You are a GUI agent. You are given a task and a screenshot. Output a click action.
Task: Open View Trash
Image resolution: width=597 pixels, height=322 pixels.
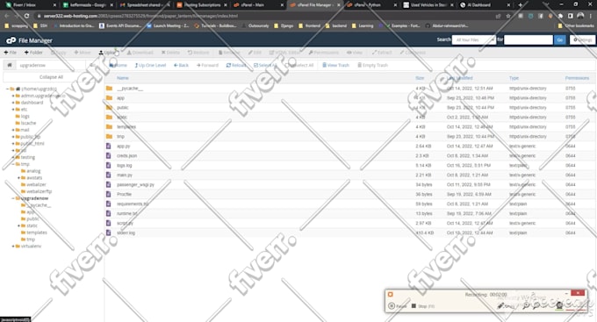tap(335, 66)
